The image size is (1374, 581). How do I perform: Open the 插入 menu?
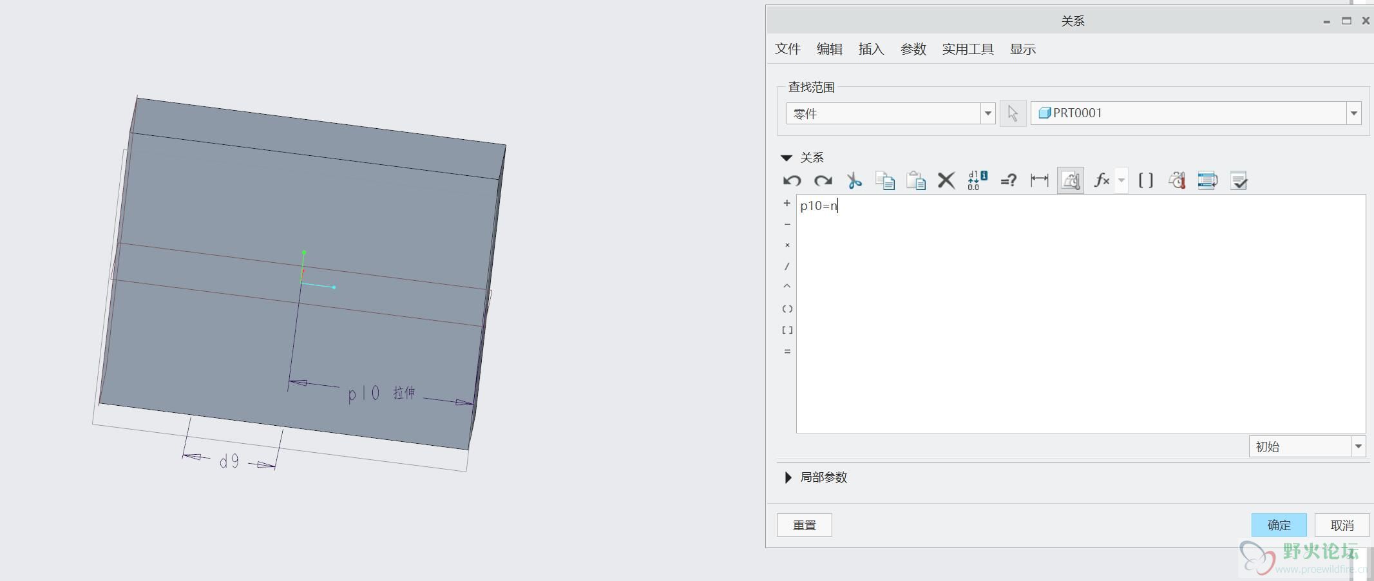[x=872, y=49]
